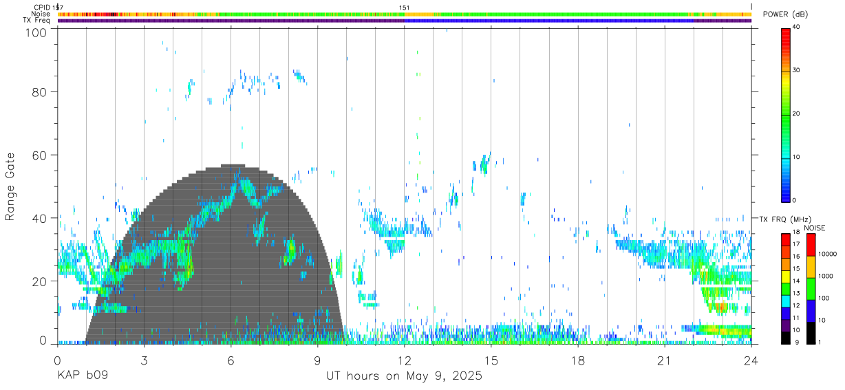The image size is (845, 390).
Task: Click the '100' label on the NOISE scale
Action: click(x=824, y=298)
